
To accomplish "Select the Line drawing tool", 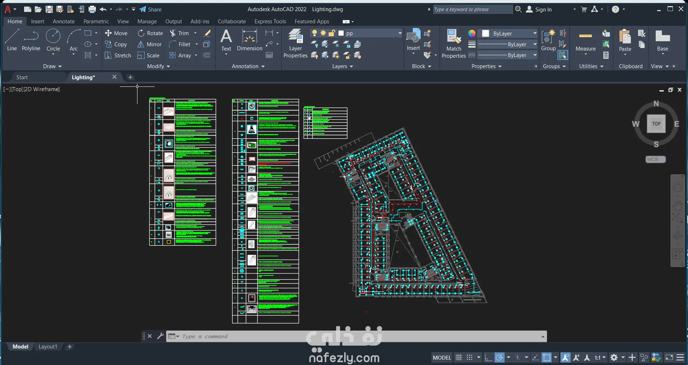I will [12, 40].
